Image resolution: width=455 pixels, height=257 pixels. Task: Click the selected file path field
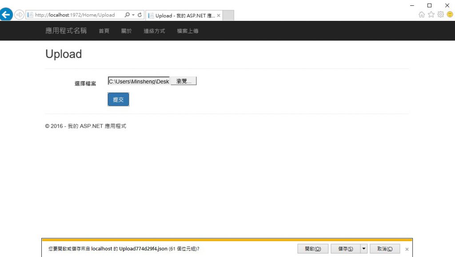tap(139, 81)
